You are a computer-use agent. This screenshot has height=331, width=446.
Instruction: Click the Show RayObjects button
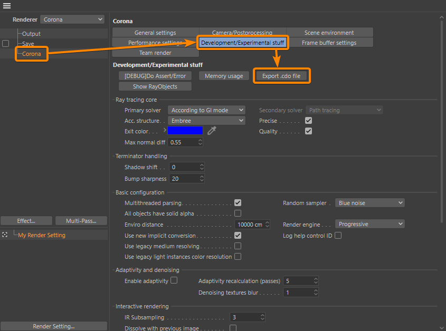coord(155,86)
